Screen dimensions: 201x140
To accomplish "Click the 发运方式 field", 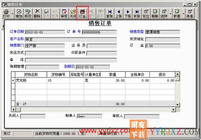I will 45,53.
